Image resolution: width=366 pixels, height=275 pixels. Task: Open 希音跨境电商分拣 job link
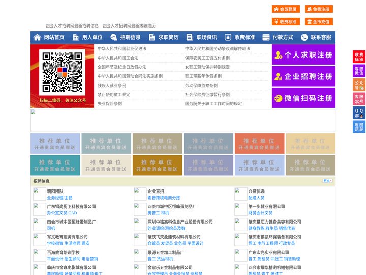pos(164,198)
